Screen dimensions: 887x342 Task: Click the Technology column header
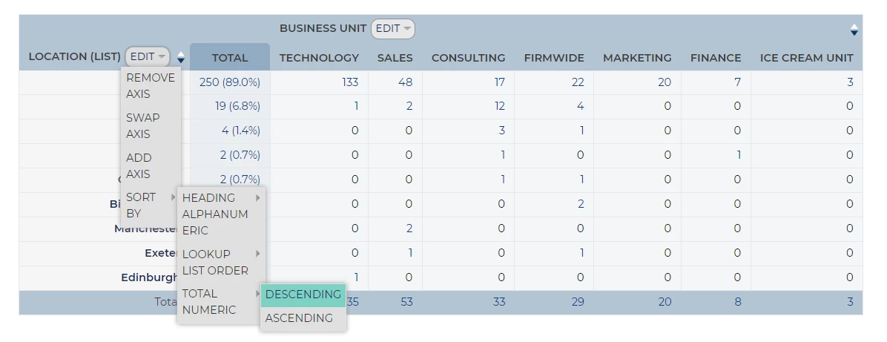click(x=319, y=58)
